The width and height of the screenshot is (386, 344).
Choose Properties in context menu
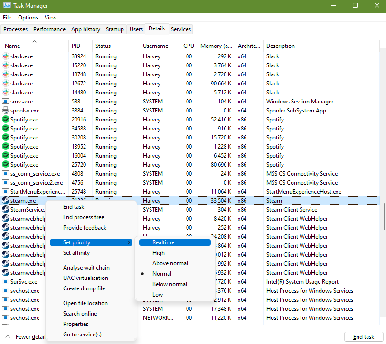[x=91, y=324]
